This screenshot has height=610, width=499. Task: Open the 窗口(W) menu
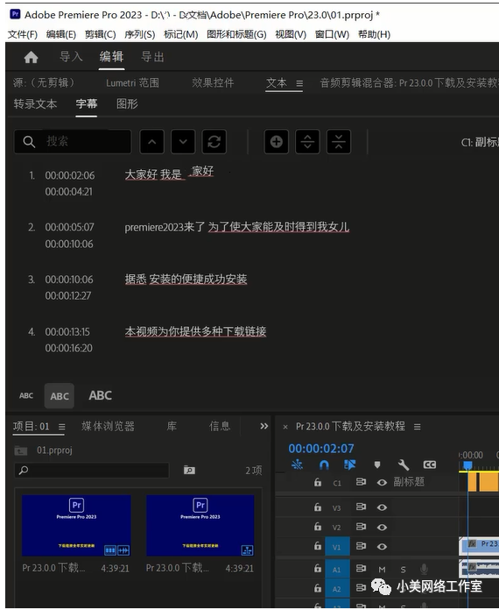point(332,35)
